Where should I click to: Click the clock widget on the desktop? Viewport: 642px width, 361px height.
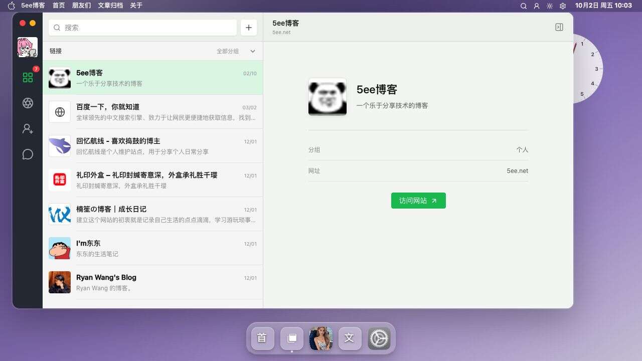(x=588, y=69)
